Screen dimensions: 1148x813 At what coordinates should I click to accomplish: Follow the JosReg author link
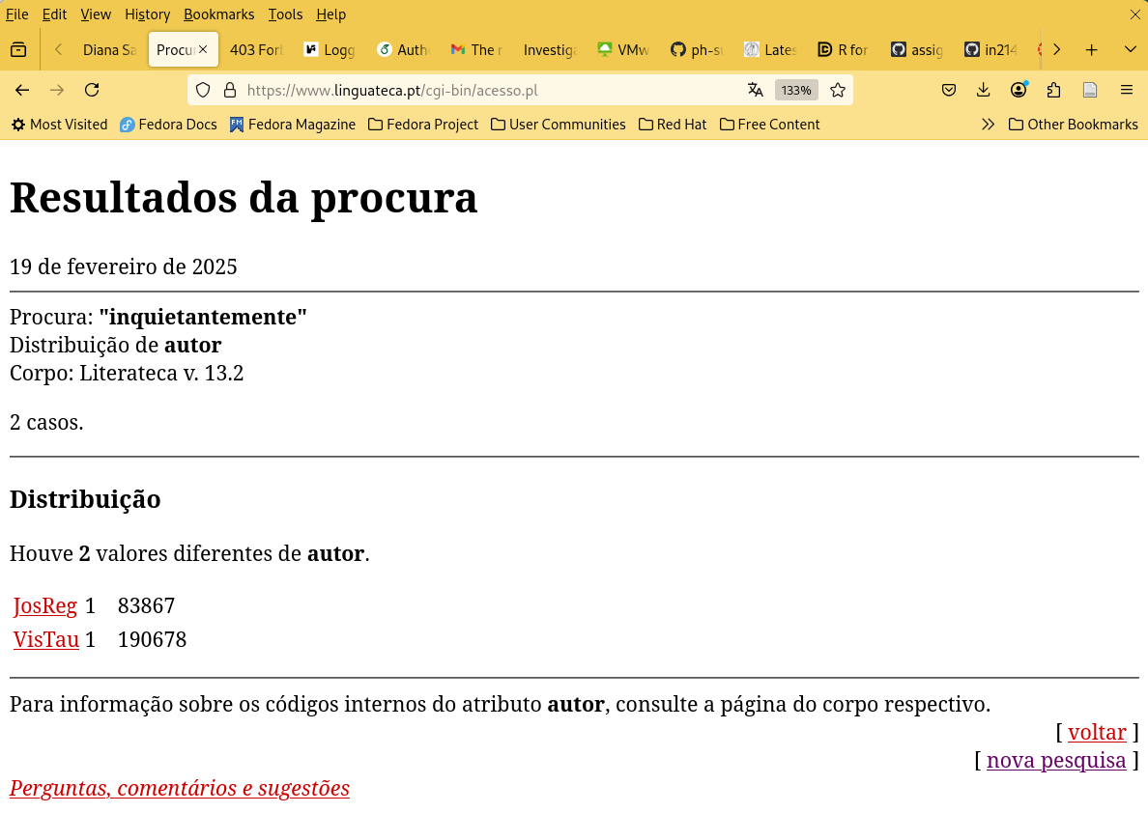(x=44, y=605)
